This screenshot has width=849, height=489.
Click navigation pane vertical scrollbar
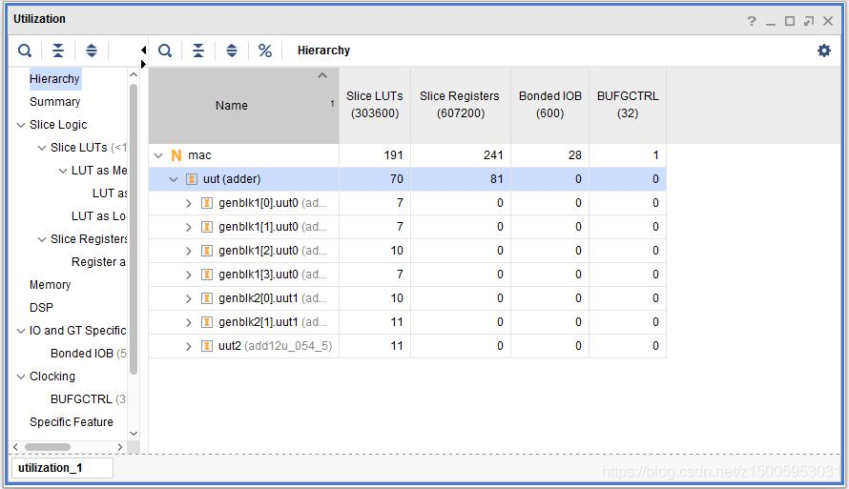(134, 229)
